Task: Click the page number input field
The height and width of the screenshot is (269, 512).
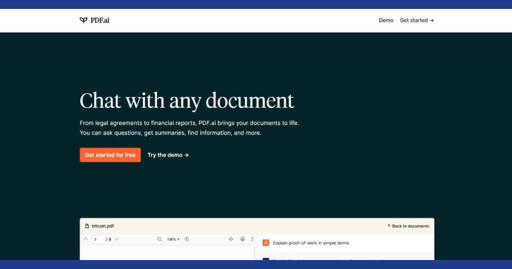Action: 98,239
